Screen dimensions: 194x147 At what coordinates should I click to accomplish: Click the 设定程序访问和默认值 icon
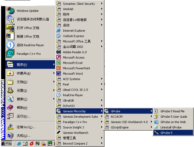click(x=10, y=19)
